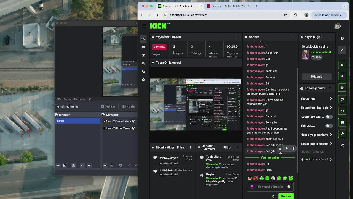
Task: Open the emoji picker in message box
Action: [x=289, y=187]
